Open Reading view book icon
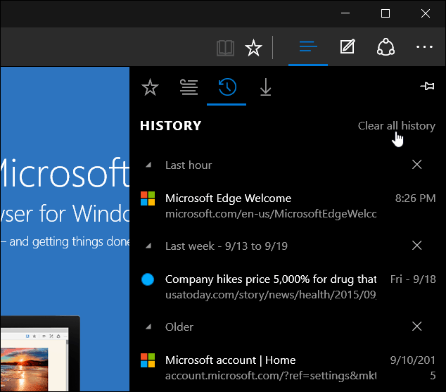The width and height of the screenshot is (446, 392). coord(225,48)
